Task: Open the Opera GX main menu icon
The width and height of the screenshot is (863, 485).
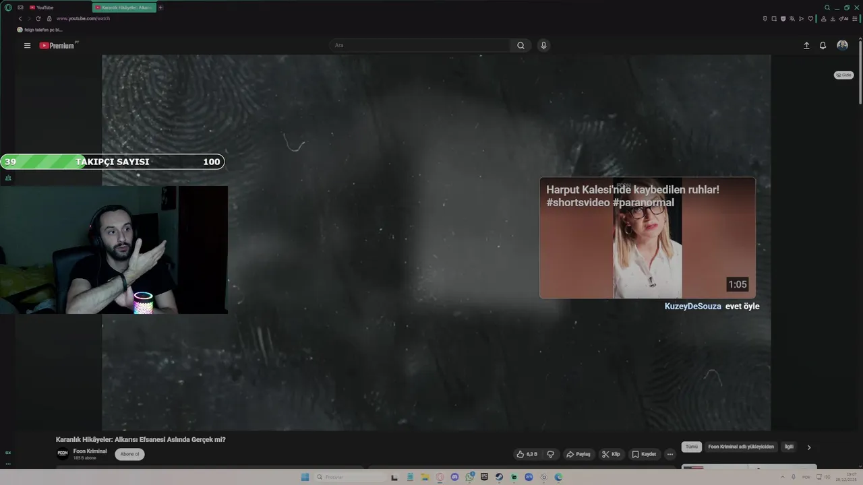Action: [8, 7]
